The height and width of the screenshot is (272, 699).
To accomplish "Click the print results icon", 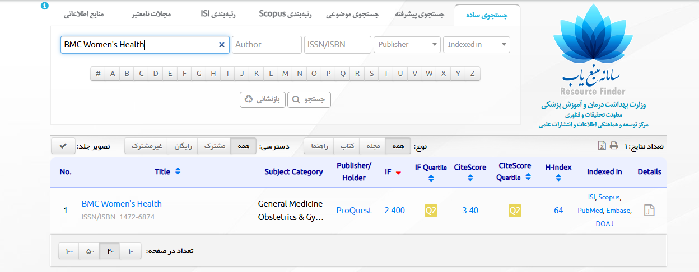I will [x=614, y=146].
